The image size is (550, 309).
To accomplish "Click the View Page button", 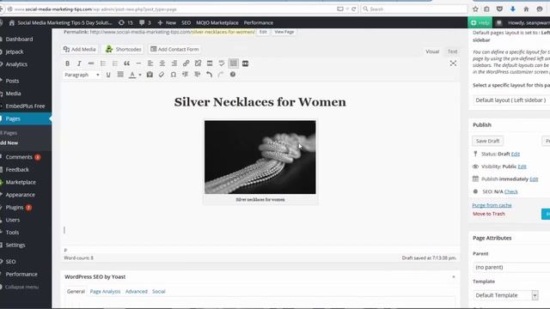I will coord(284,32).
